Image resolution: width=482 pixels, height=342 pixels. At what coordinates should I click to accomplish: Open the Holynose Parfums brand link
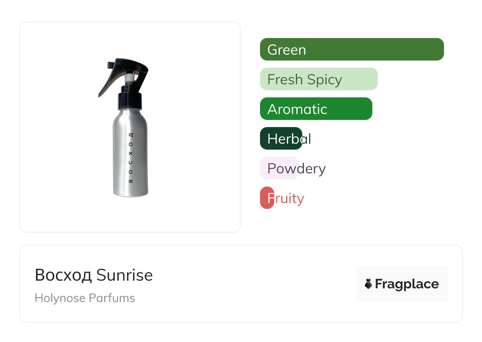tap(85, 298)
